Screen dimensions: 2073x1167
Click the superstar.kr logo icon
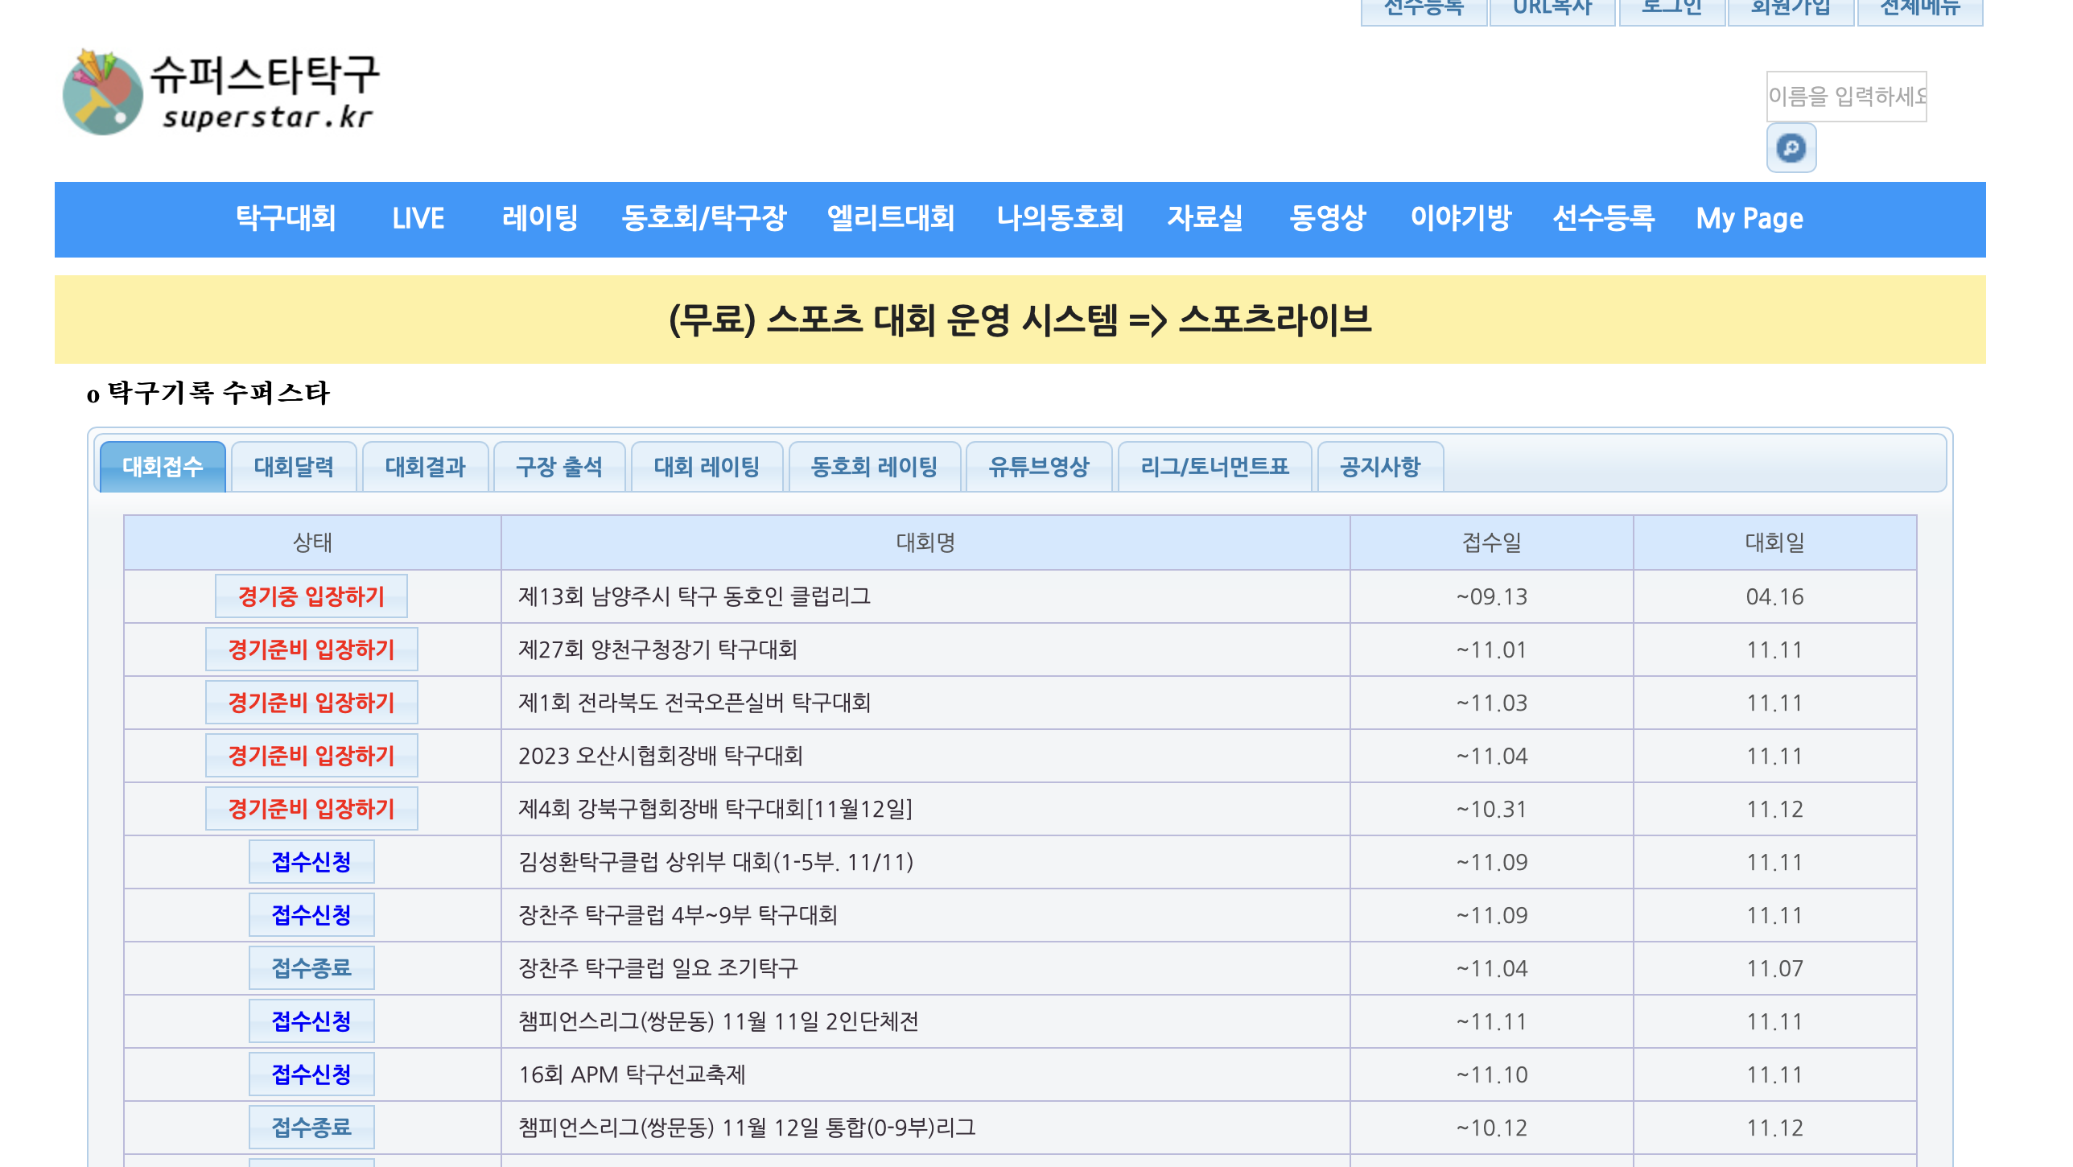pyautogui.click(x=105, y=93)
